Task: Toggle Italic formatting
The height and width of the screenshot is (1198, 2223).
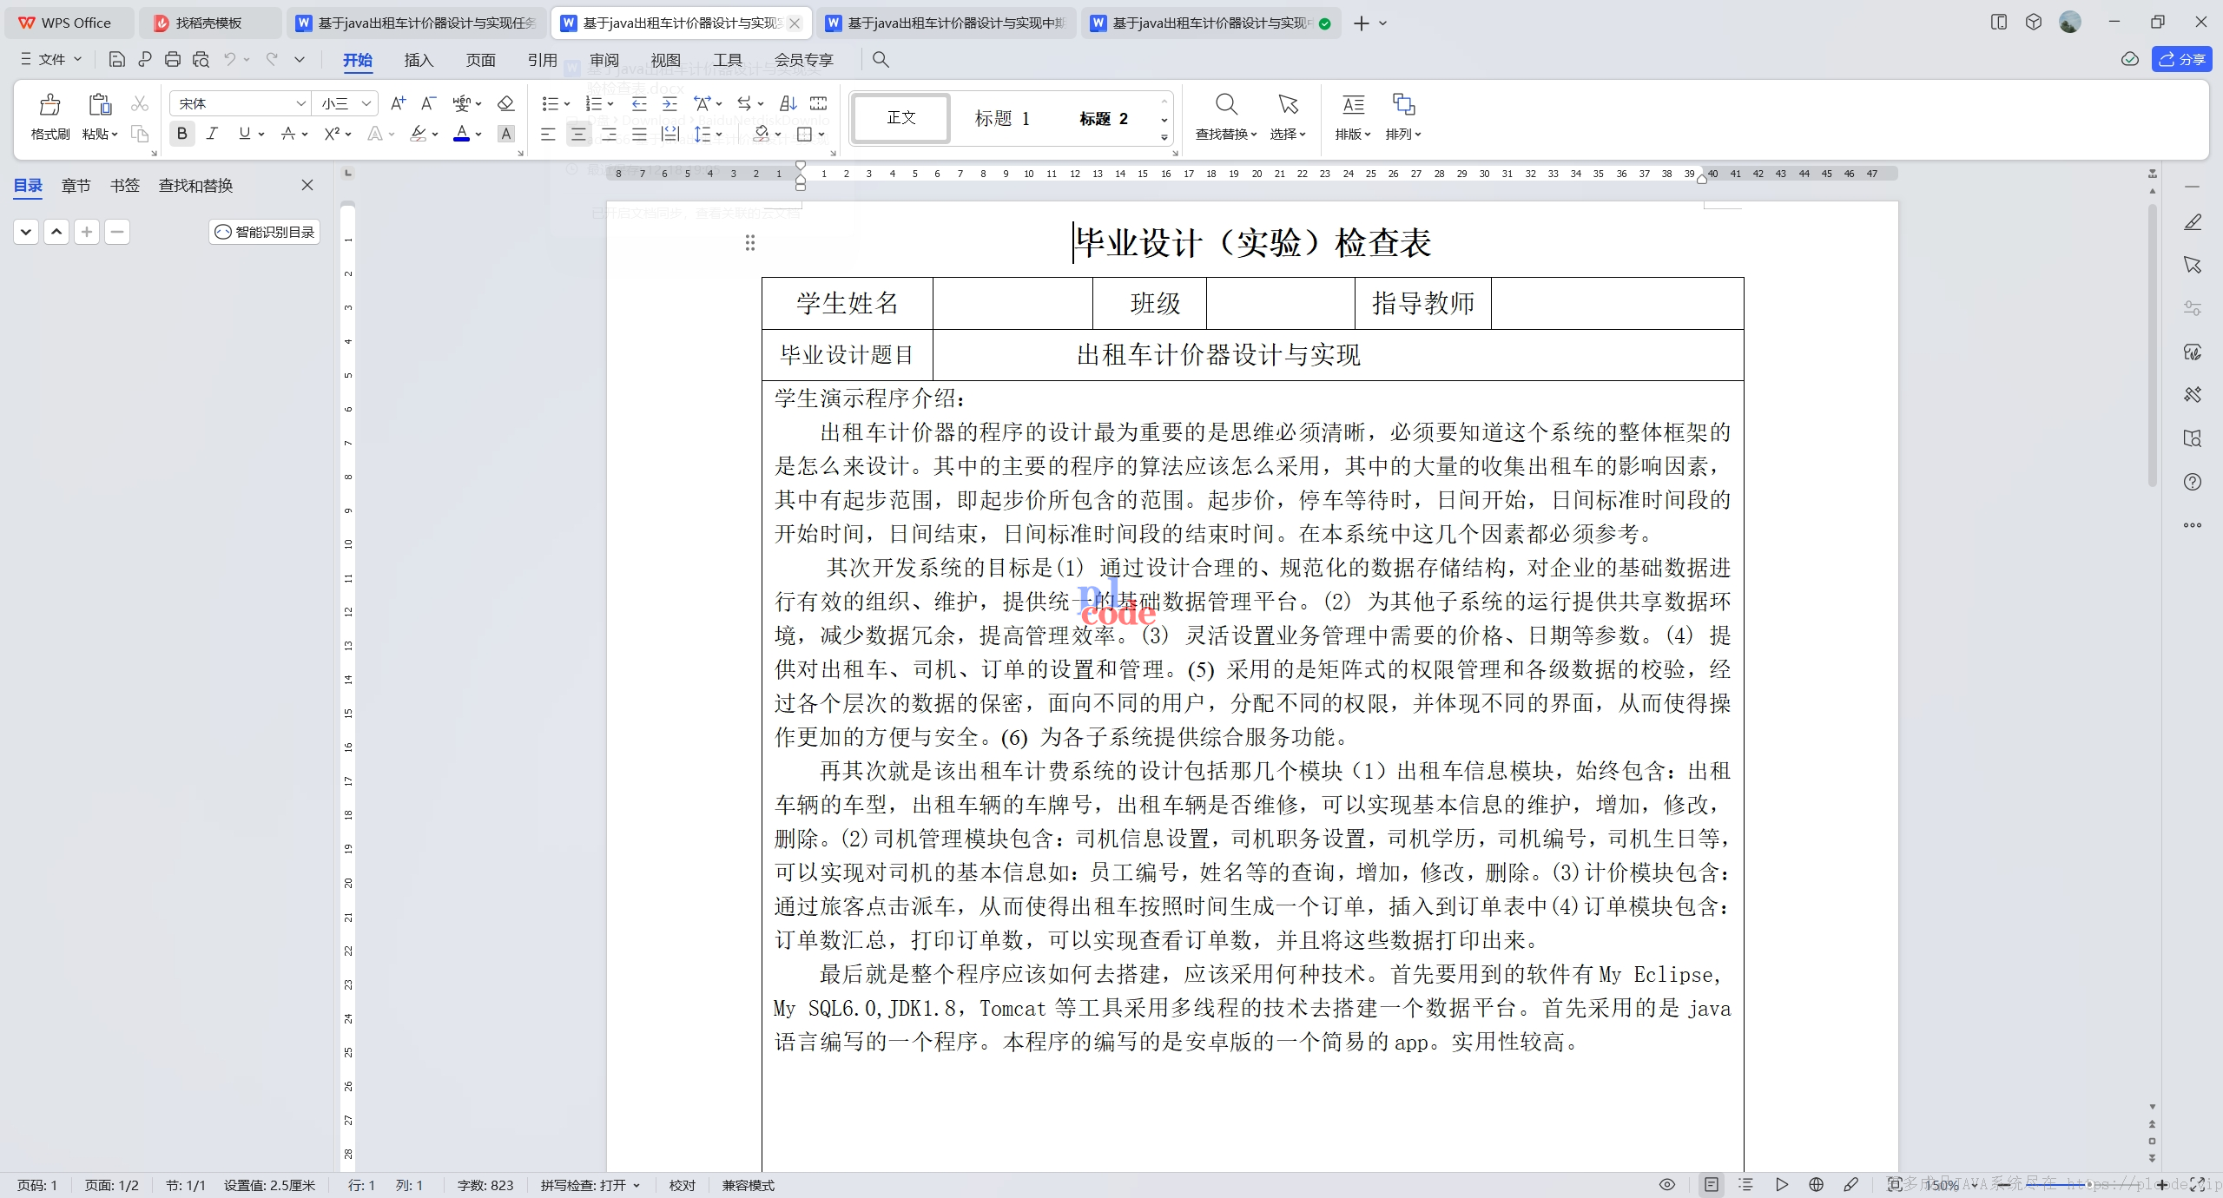Action: point(212,134)
